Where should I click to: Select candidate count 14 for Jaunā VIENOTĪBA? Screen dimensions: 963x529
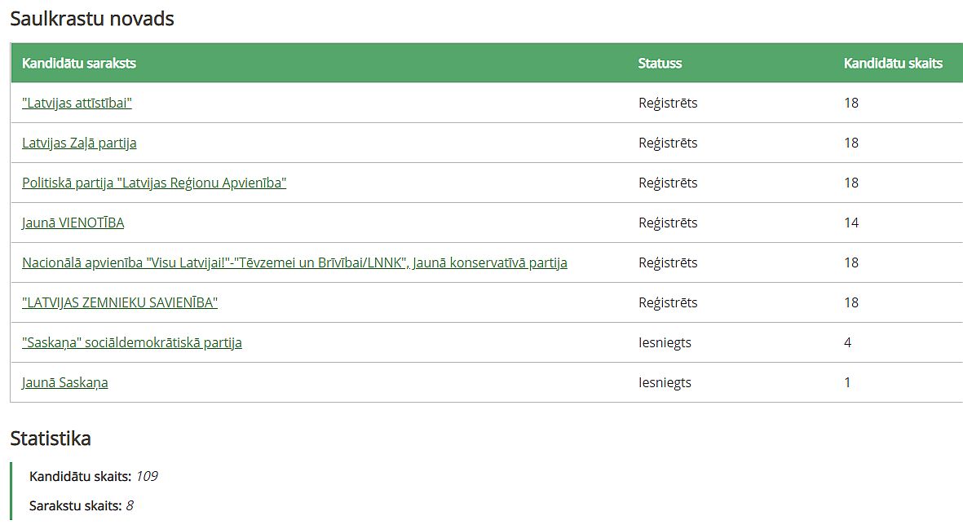851,223
